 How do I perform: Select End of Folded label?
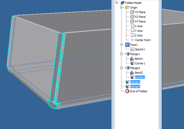pos(138,91)
